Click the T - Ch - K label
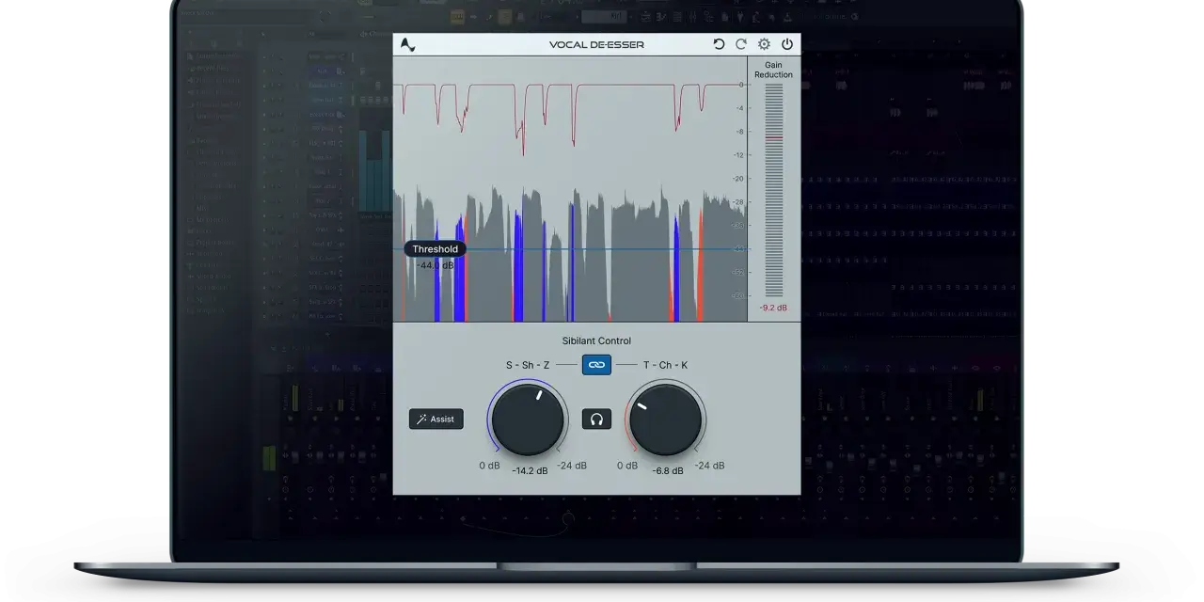The image size is (1204, 602). pos(666,365)
